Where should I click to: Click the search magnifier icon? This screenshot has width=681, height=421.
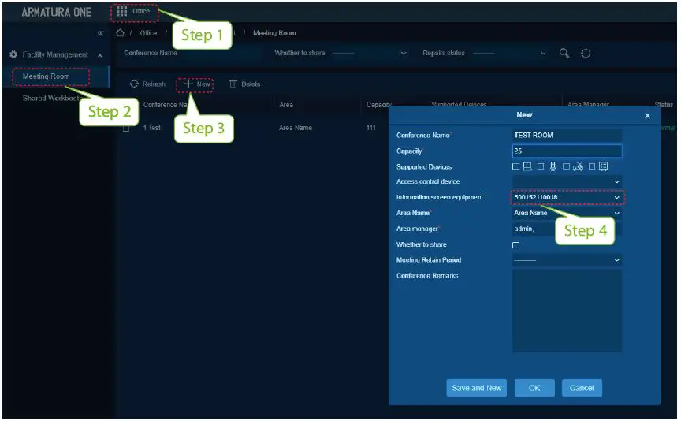564,53
